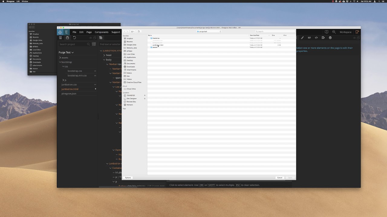
Task: Click Cancel in the file dialog
Action: (280, 178)
